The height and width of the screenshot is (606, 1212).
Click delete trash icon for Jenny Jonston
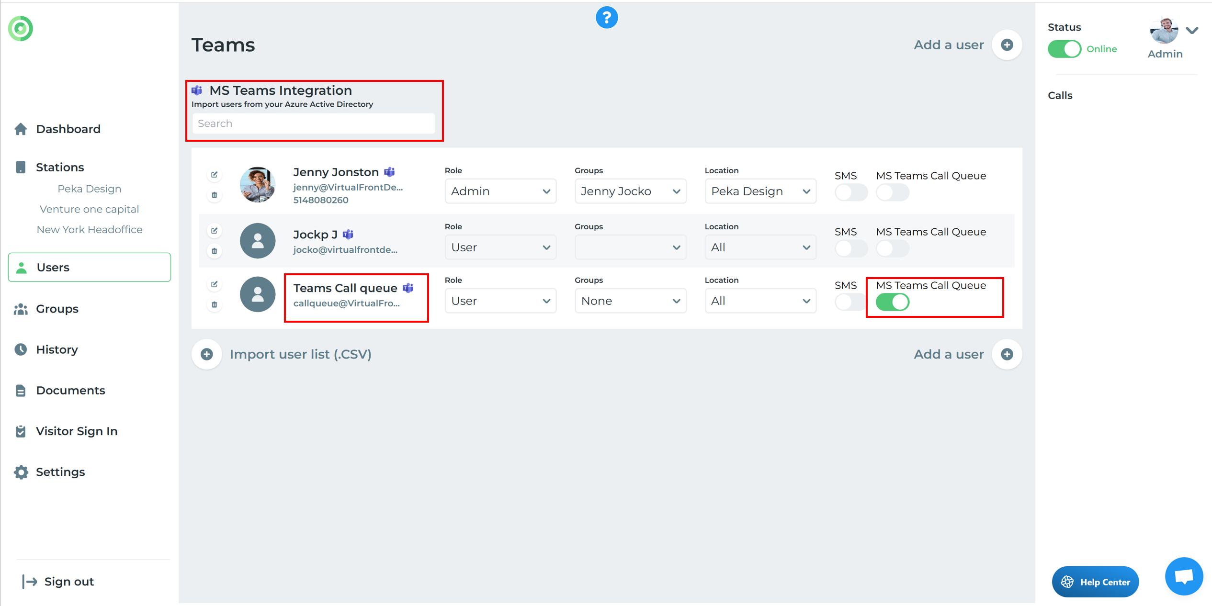tap(215, 195)
